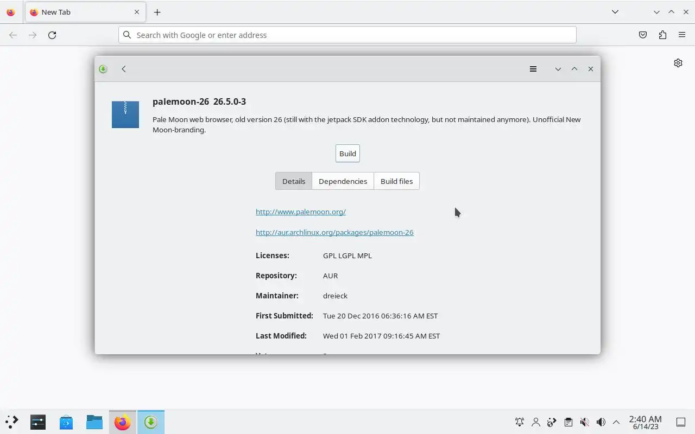The image size is (695, 434).
Task: Expand the Firefox list all tabs dropdown
Action: (x=615, y=12)
